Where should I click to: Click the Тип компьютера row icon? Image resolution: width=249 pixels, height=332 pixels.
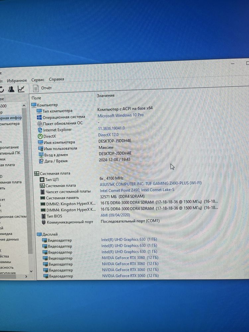(x=39, y=111)
